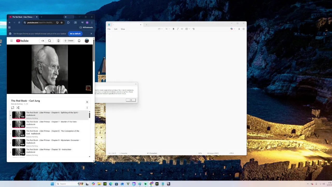Insert a link in Notepad

(x=182, y=29)
